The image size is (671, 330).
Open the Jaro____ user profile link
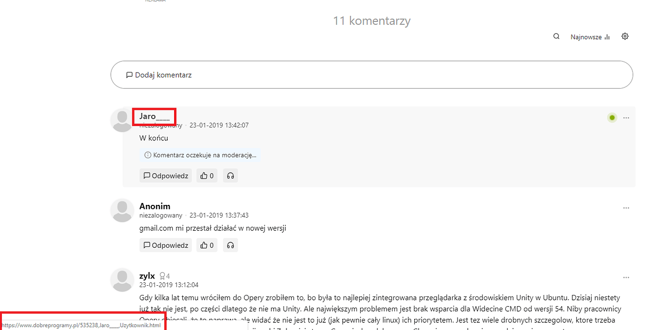point(155,116)
